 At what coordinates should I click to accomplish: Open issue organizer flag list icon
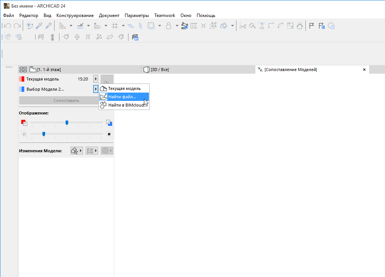click(x=322, y=26)
